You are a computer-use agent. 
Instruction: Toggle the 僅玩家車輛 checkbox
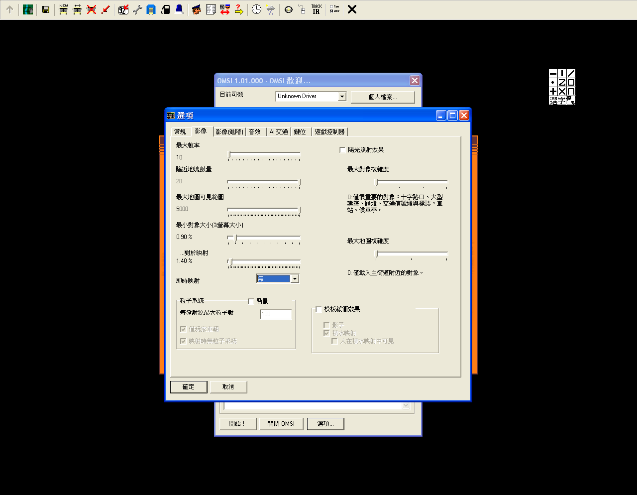tap(183, 329)
